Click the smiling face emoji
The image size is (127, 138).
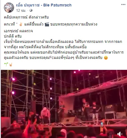click(106, 58)
